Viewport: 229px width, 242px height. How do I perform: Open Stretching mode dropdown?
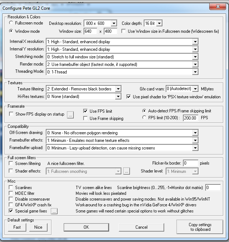point(122,57)
